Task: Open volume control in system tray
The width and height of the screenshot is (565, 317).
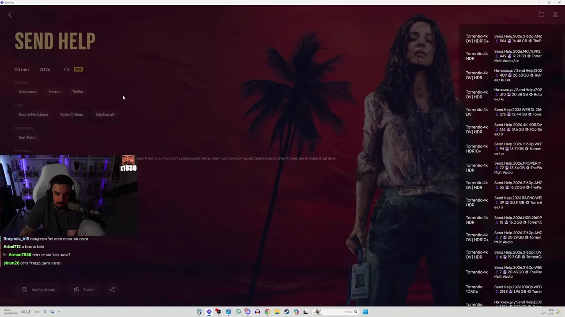Action: click(23, 312)
